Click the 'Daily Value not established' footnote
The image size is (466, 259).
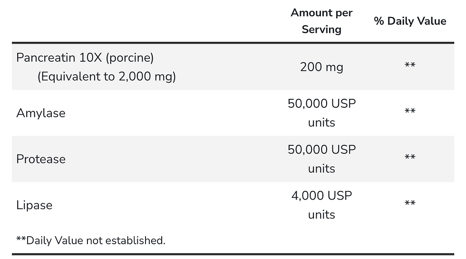click(91, 240)
